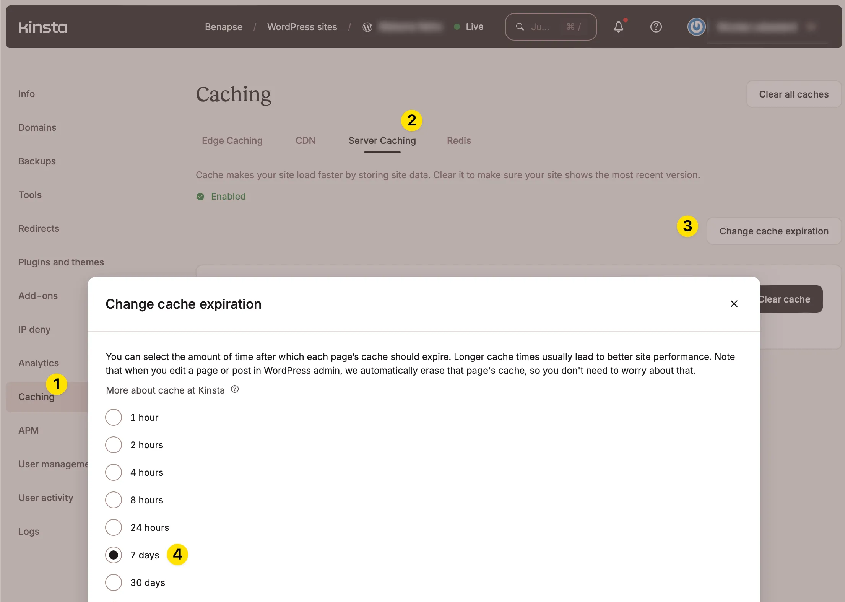Choose the 30 days expiration option
The height and width of the screenshot is (602, 845).
pyautogui.click(x=114, y=582)
